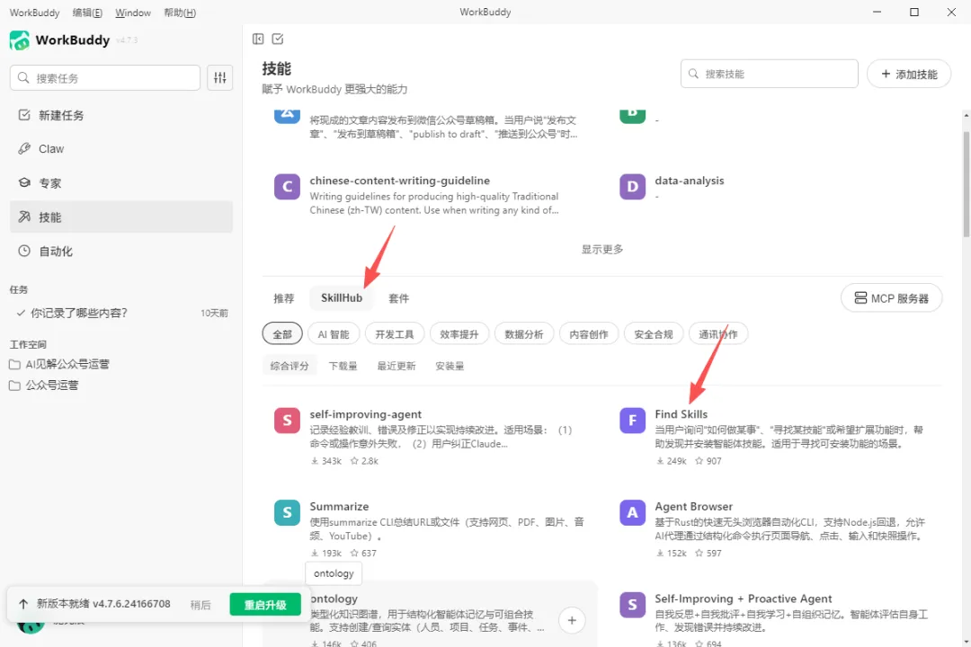Sort skills by 最近更新

click(396, 366)
